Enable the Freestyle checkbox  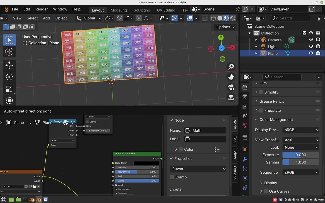(261, 111)
